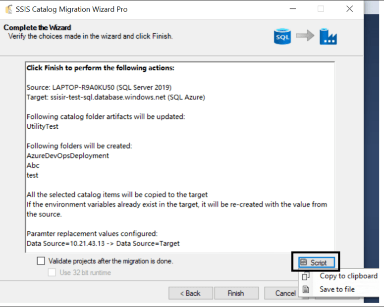Click the gray migration arrow icon

305,36
